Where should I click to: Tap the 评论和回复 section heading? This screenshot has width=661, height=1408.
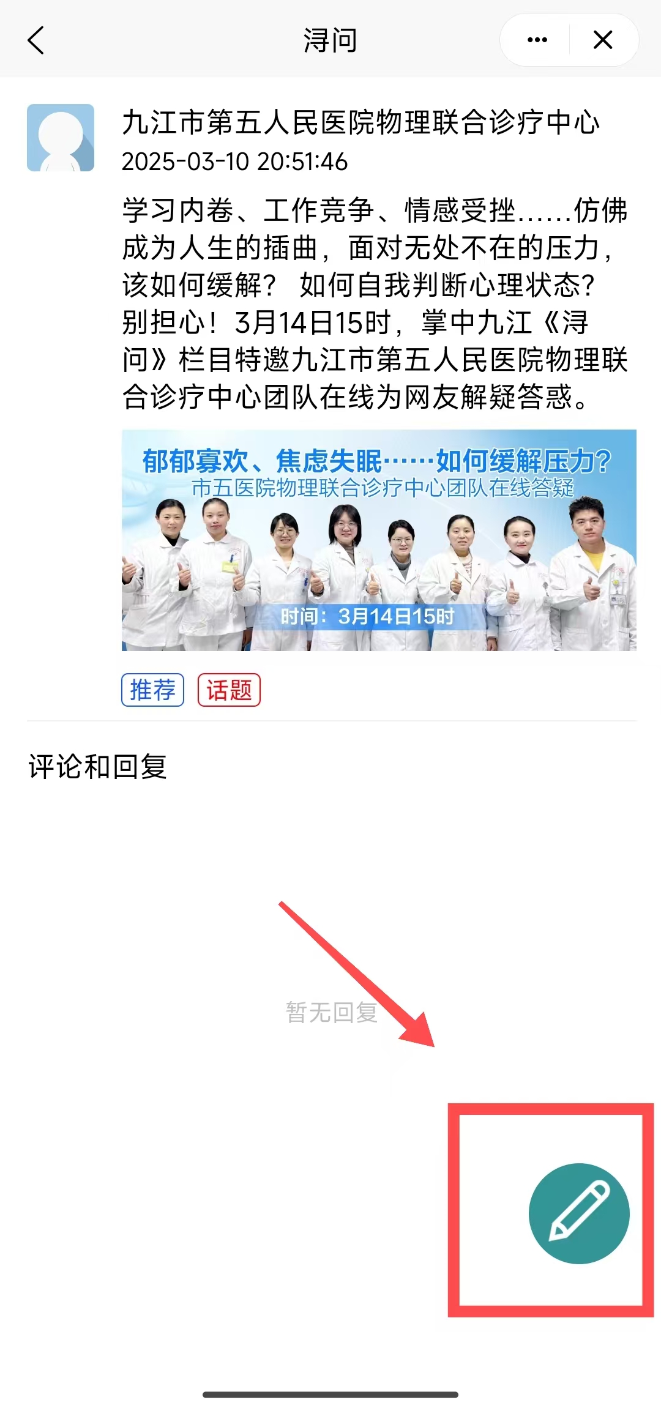98,767
